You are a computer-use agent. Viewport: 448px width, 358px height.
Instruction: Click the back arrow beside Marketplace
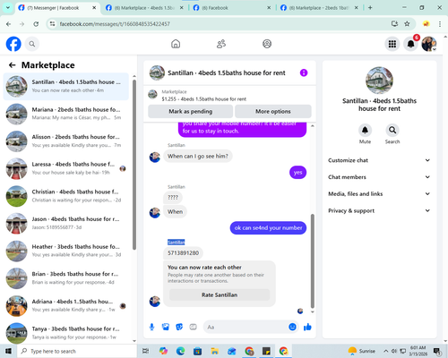12,65
